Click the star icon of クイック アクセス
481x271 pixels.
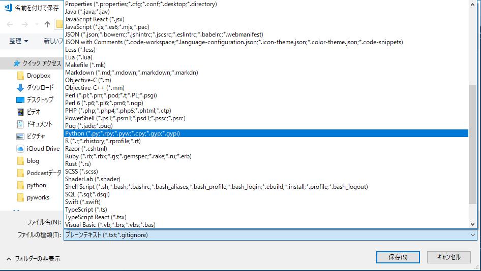point(17,63)
